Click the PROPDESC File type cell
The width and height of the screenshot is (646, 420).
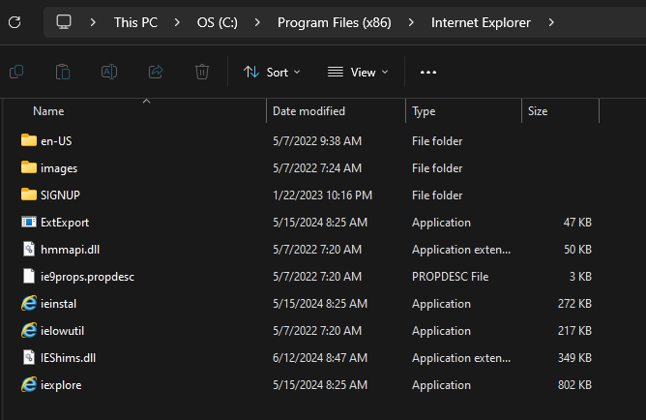(x=451, y=277)
